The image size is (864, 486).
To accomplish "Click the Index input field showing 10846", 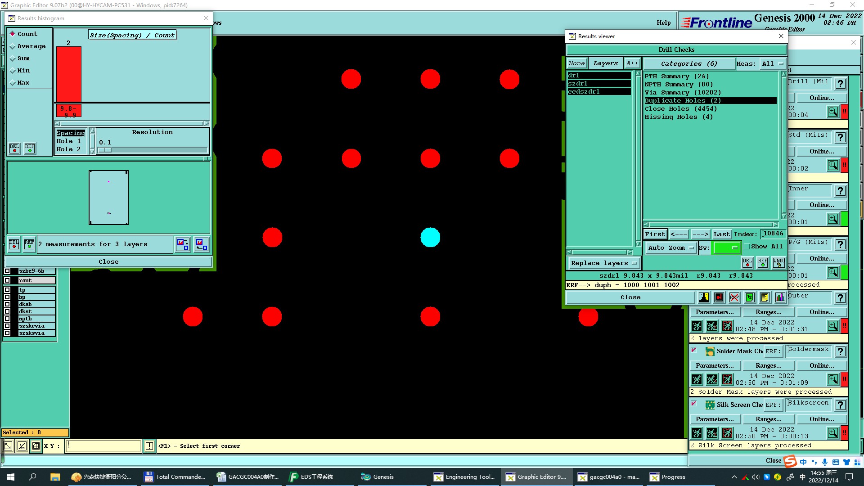I will point(773,234).
